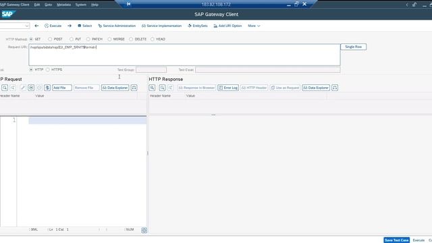Image resolution: width=432 pixels, height=243 pixels.
Task: Select the HEAD HTTP method
Action: pos(153,39)
